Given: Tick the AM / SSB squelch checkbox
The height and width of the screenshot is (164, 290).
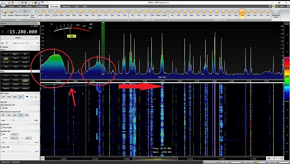Looking at the screenshot, I should pyautogui.click(x=2, y=147).
